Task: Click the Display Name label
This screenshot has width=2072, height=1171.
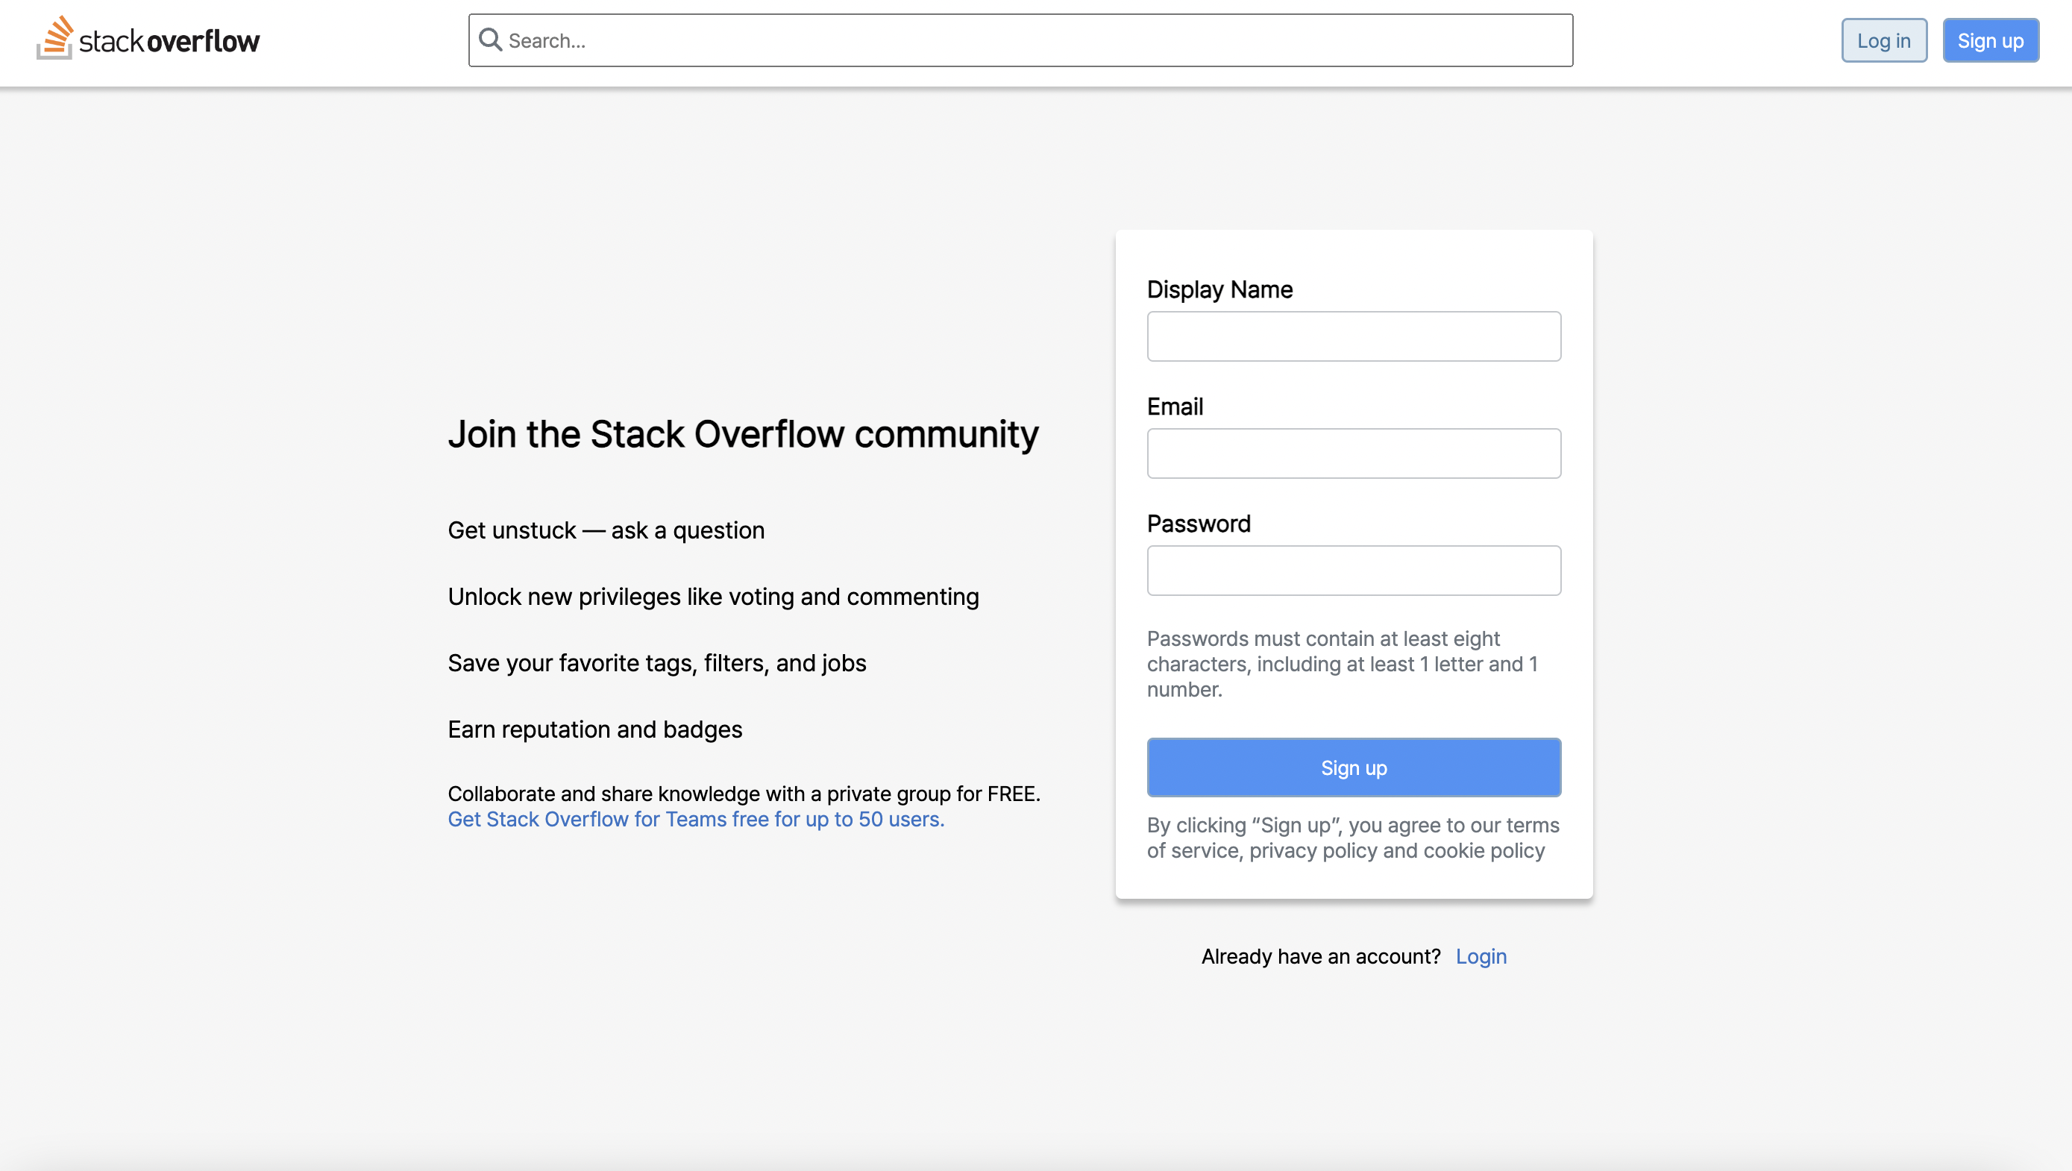Action: pyautogui.click(x=1219, y=289)
